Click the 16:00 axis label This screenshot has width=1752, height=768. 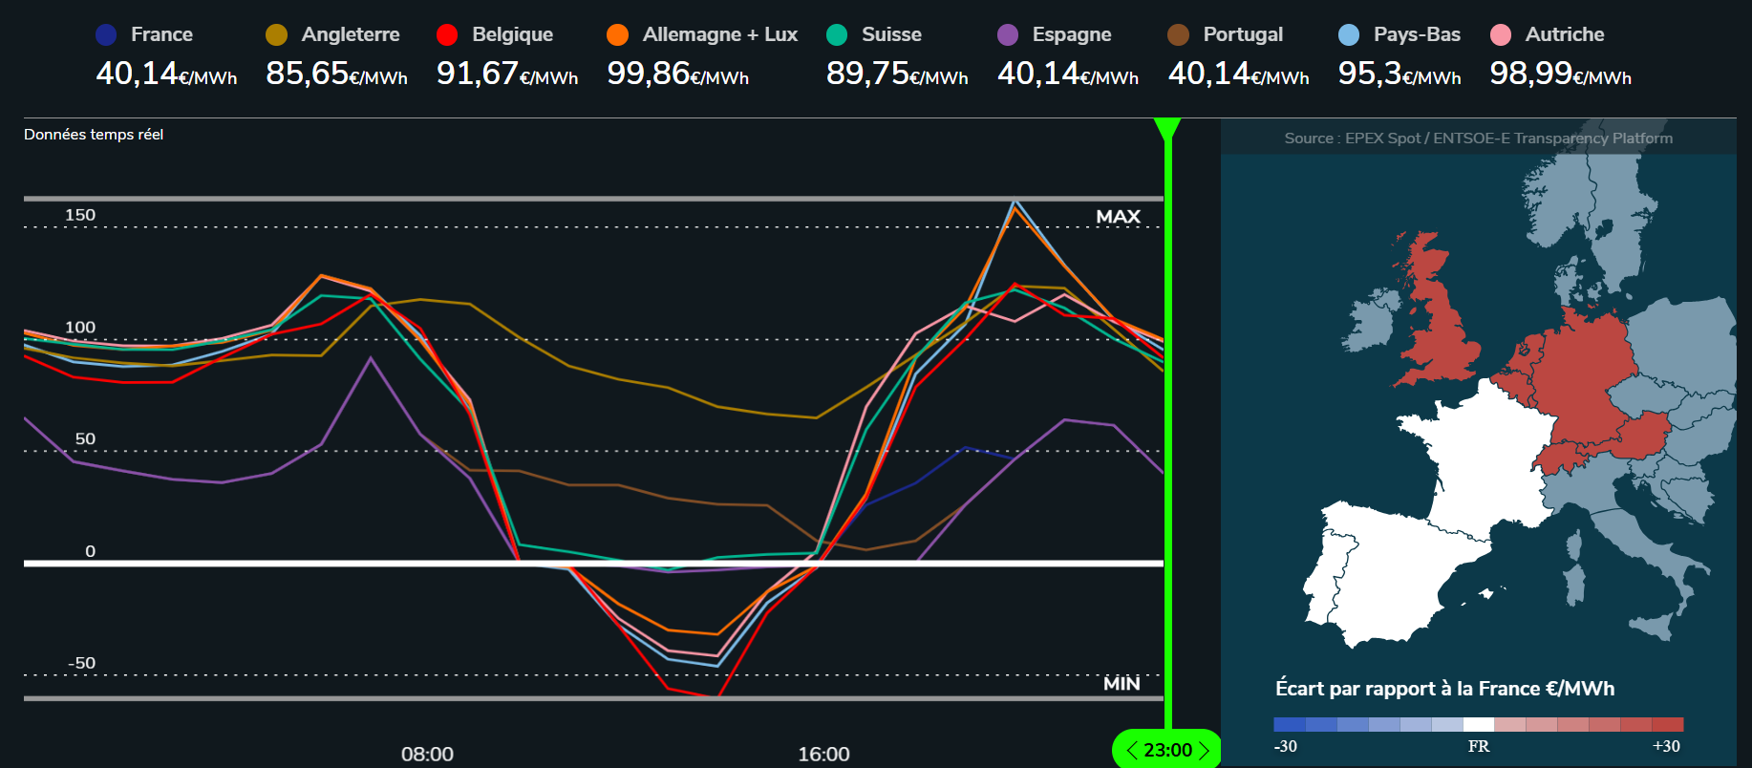823,754
